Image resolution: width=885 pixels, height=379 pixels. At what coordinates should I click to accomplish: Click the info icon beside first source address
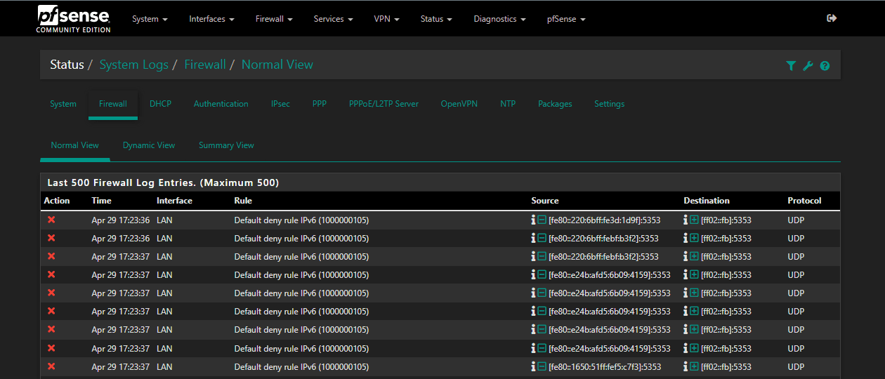(x=534, y=220)
